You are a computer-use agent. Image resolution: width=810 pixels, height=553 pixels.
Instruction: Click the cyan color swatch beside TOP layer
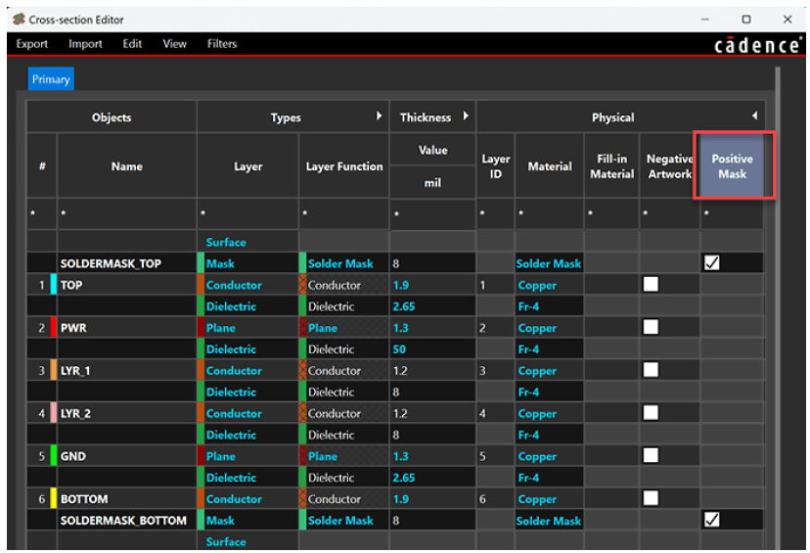pos(54,285)
